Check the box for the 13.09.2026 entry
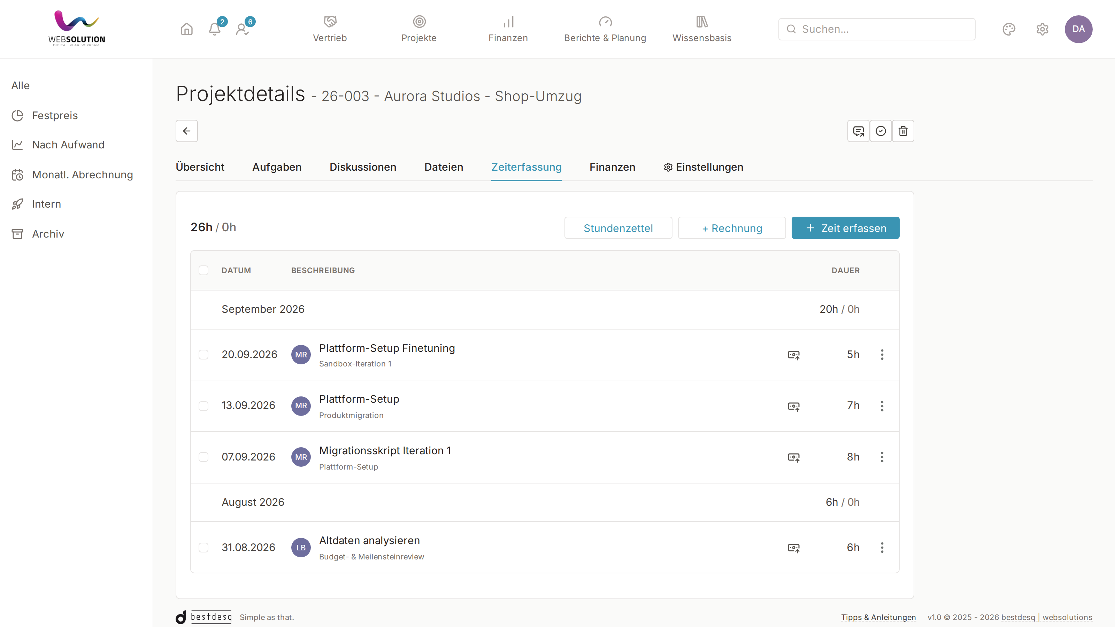Viewport: 1115px width, 627px height. point(203,406)
